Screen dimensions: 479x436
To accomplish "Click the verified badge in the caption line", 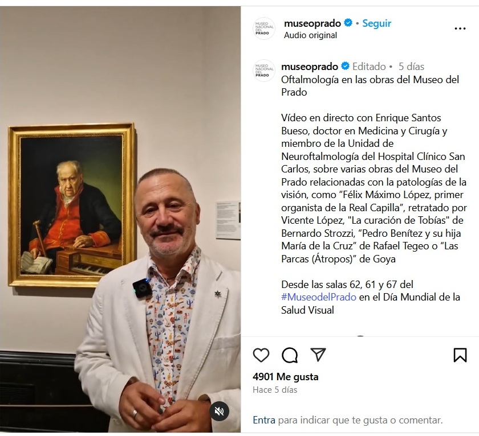I will pos(345,66).
